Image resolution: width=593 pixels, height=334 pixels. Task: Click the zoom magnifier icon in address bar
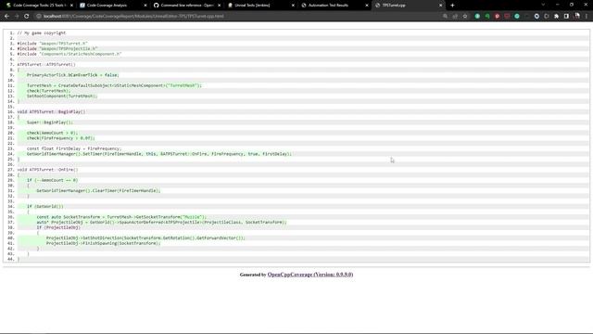(x=445, y=17)
